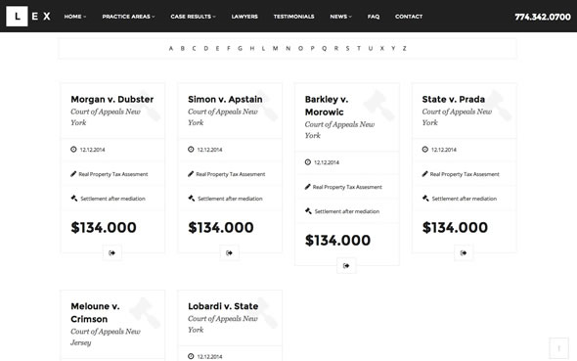Open the arrow button under Morgan v. Dubster
Viewport: 577px width, 361px height.
pyautogui.click(x=112, y=252)
